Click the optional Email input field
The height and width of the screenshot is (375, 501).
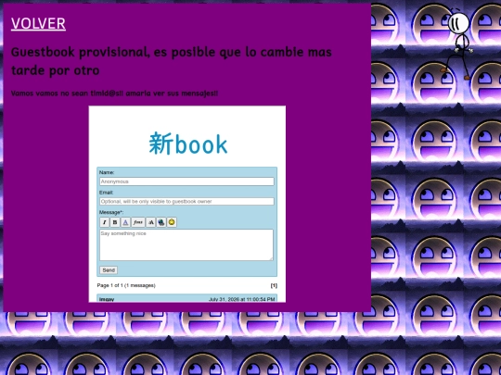pyautogui.click(x=186, y=202)
